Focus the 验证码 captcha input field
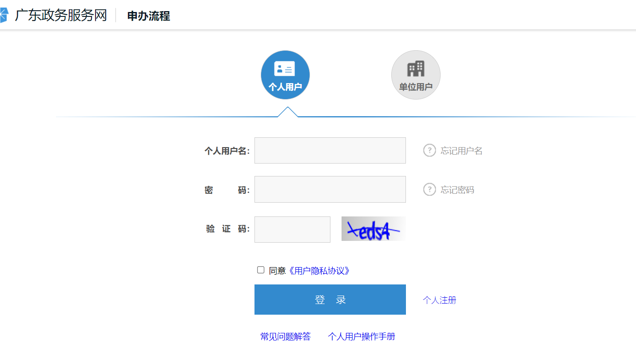The image size is (636, 348). (292, 229)
